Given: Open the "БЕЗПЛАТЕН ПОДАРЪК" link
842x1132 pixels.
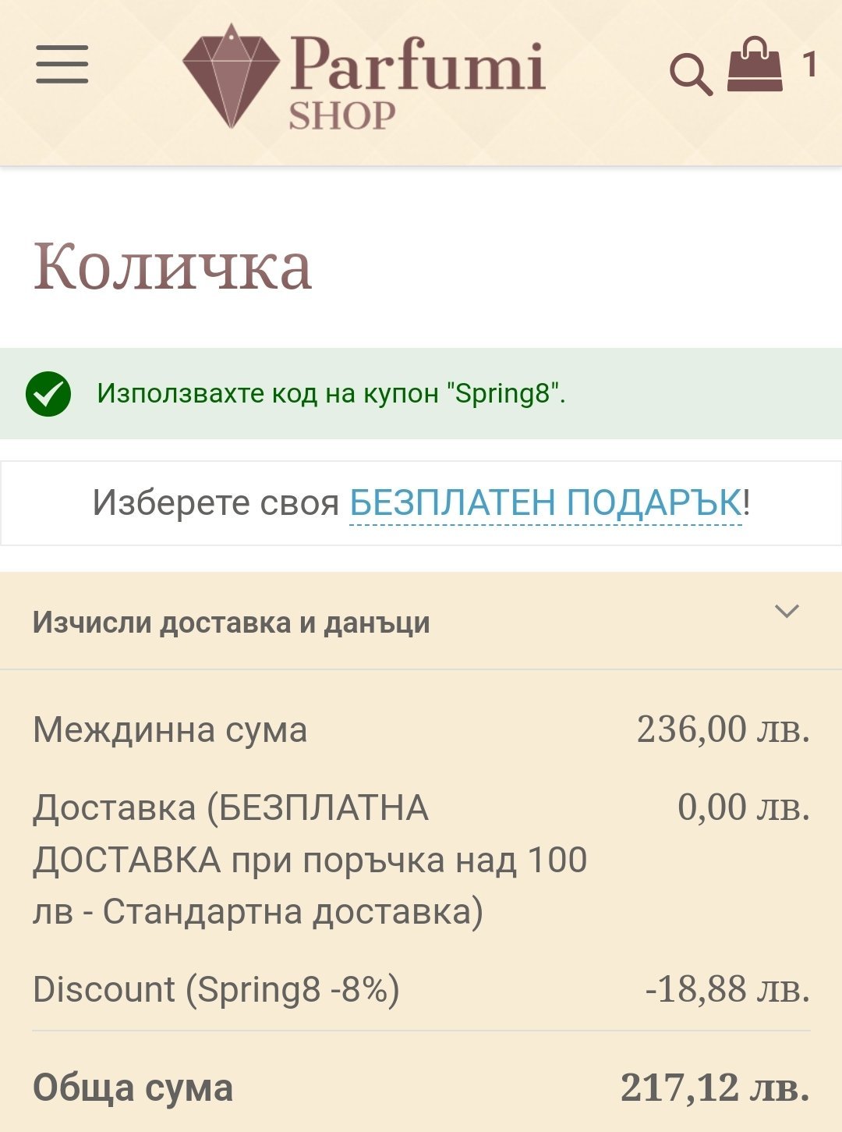Looking at the screenshot, I should [x=545, y=502].
